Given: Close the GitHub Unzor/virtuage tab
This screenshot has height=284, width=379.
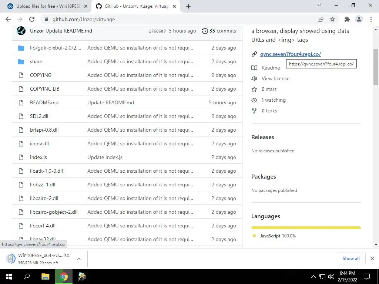Looking at the screenshot, I should pyautogui.click(x=174, y=7).
